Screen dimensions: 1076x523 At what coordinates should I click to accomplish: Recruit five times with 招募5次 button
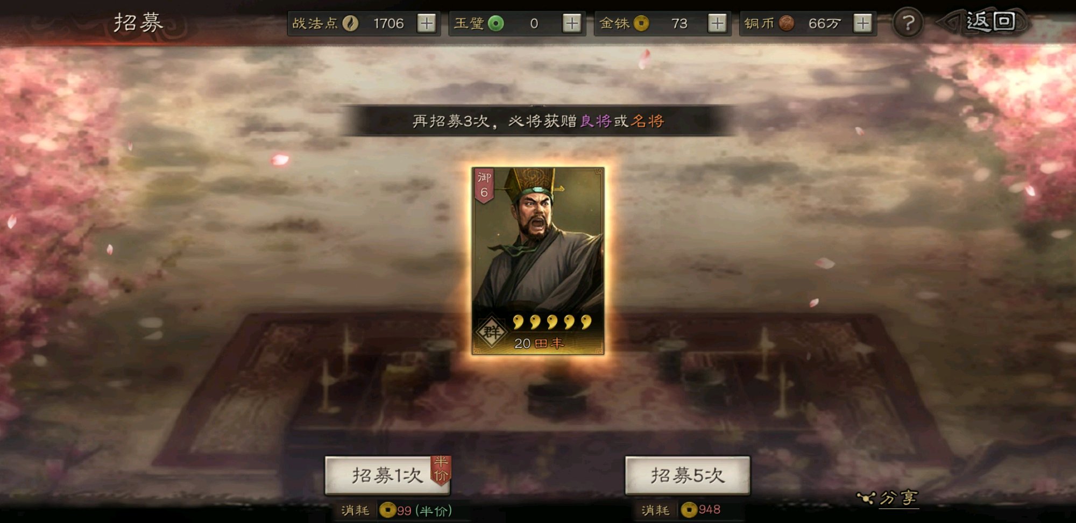688,475
